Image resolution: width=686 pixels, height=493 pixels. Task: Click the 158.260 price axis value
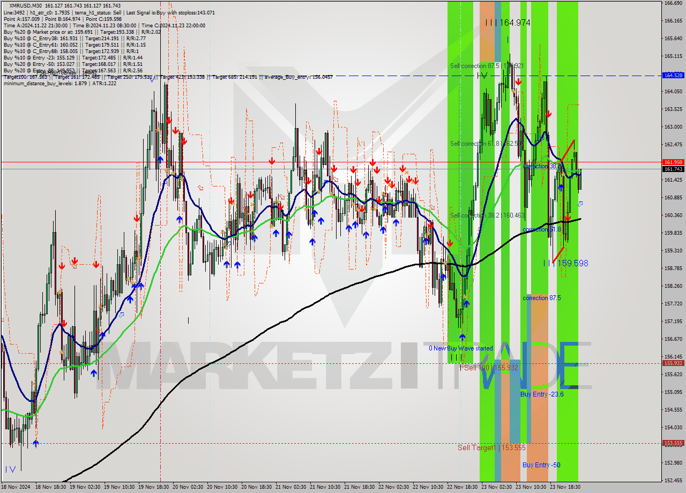coord(673,286)
